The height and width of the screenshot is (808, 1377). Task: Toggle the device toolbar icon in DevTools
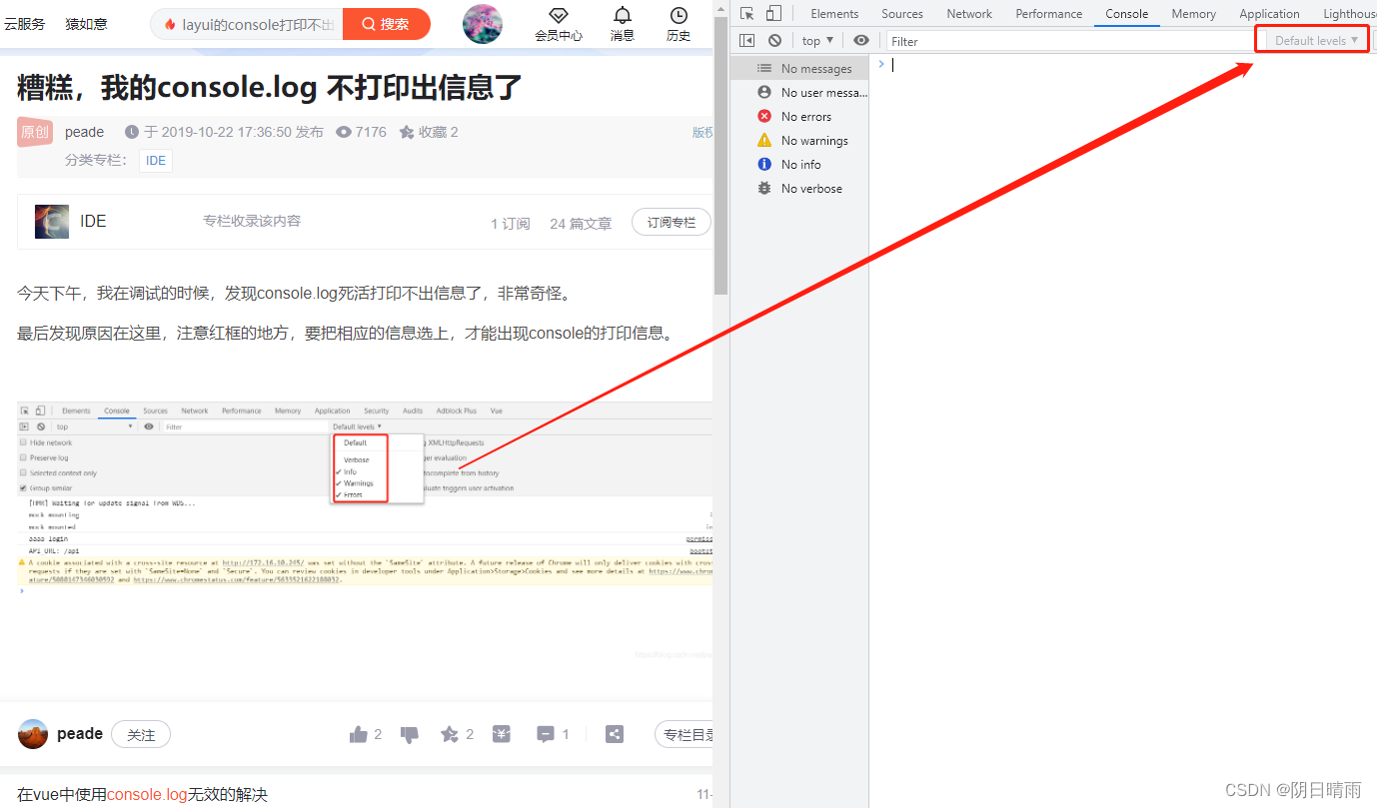(773, 14)
